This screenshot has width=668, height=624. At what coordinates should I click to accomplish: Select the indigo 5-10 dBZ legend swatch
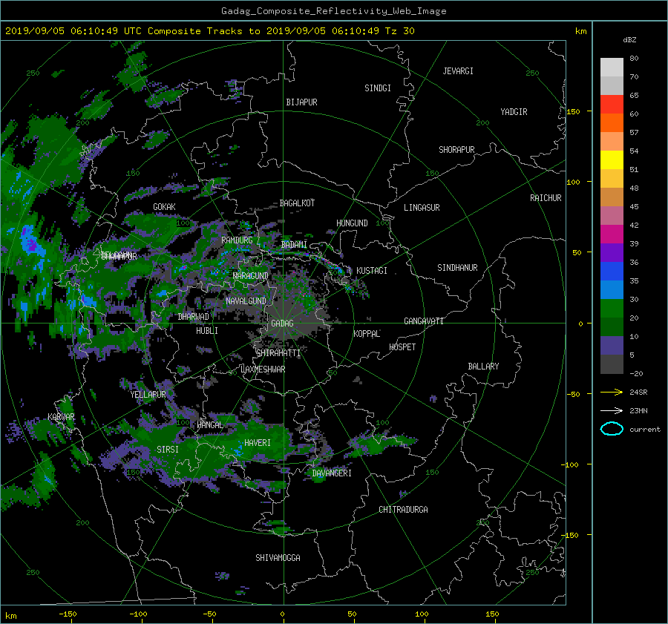[x=612, y=346]
